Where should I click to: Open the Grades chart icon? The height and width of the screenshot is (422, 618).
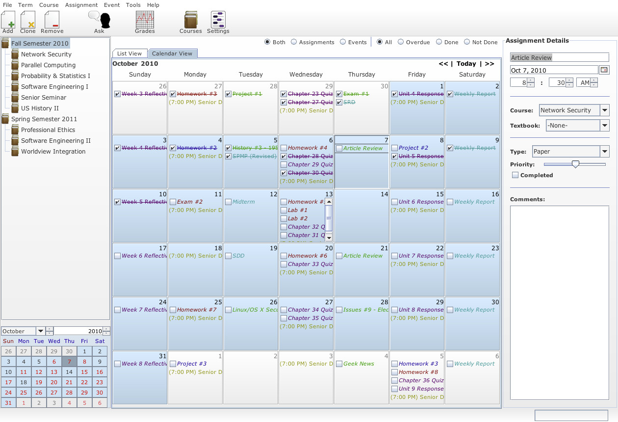145,20
